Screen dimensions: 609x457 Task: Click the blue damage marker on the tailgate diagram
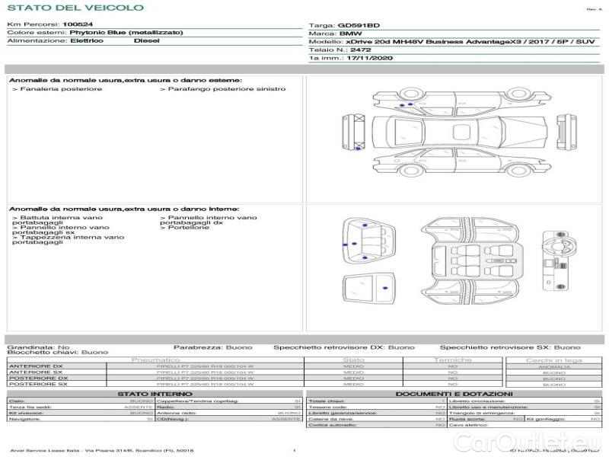pyautogui.click(x=385, y=286)
